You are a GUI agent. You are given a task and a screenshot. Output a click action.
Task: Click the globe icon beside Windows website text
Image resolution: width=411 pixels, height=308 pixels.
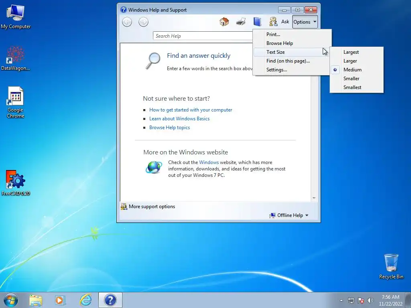pyautogui.click(x=154, y=167)
